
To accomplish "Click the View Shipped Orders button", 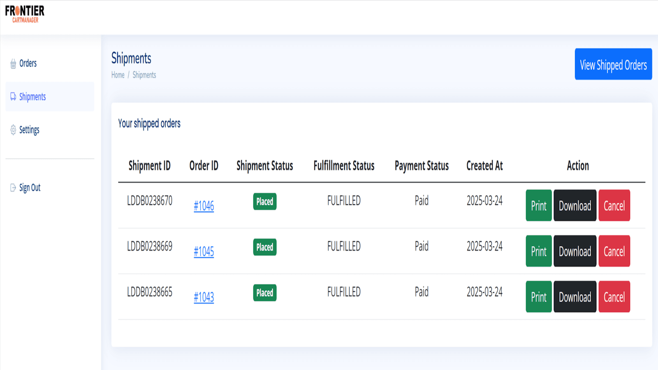I will click(613, 64).
